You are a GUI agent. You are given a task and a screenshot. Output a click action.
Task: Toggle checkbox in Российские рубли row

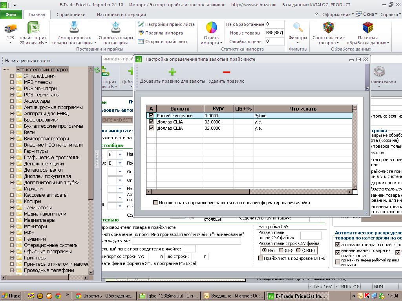pyautogui.click(x=151, y=116)
